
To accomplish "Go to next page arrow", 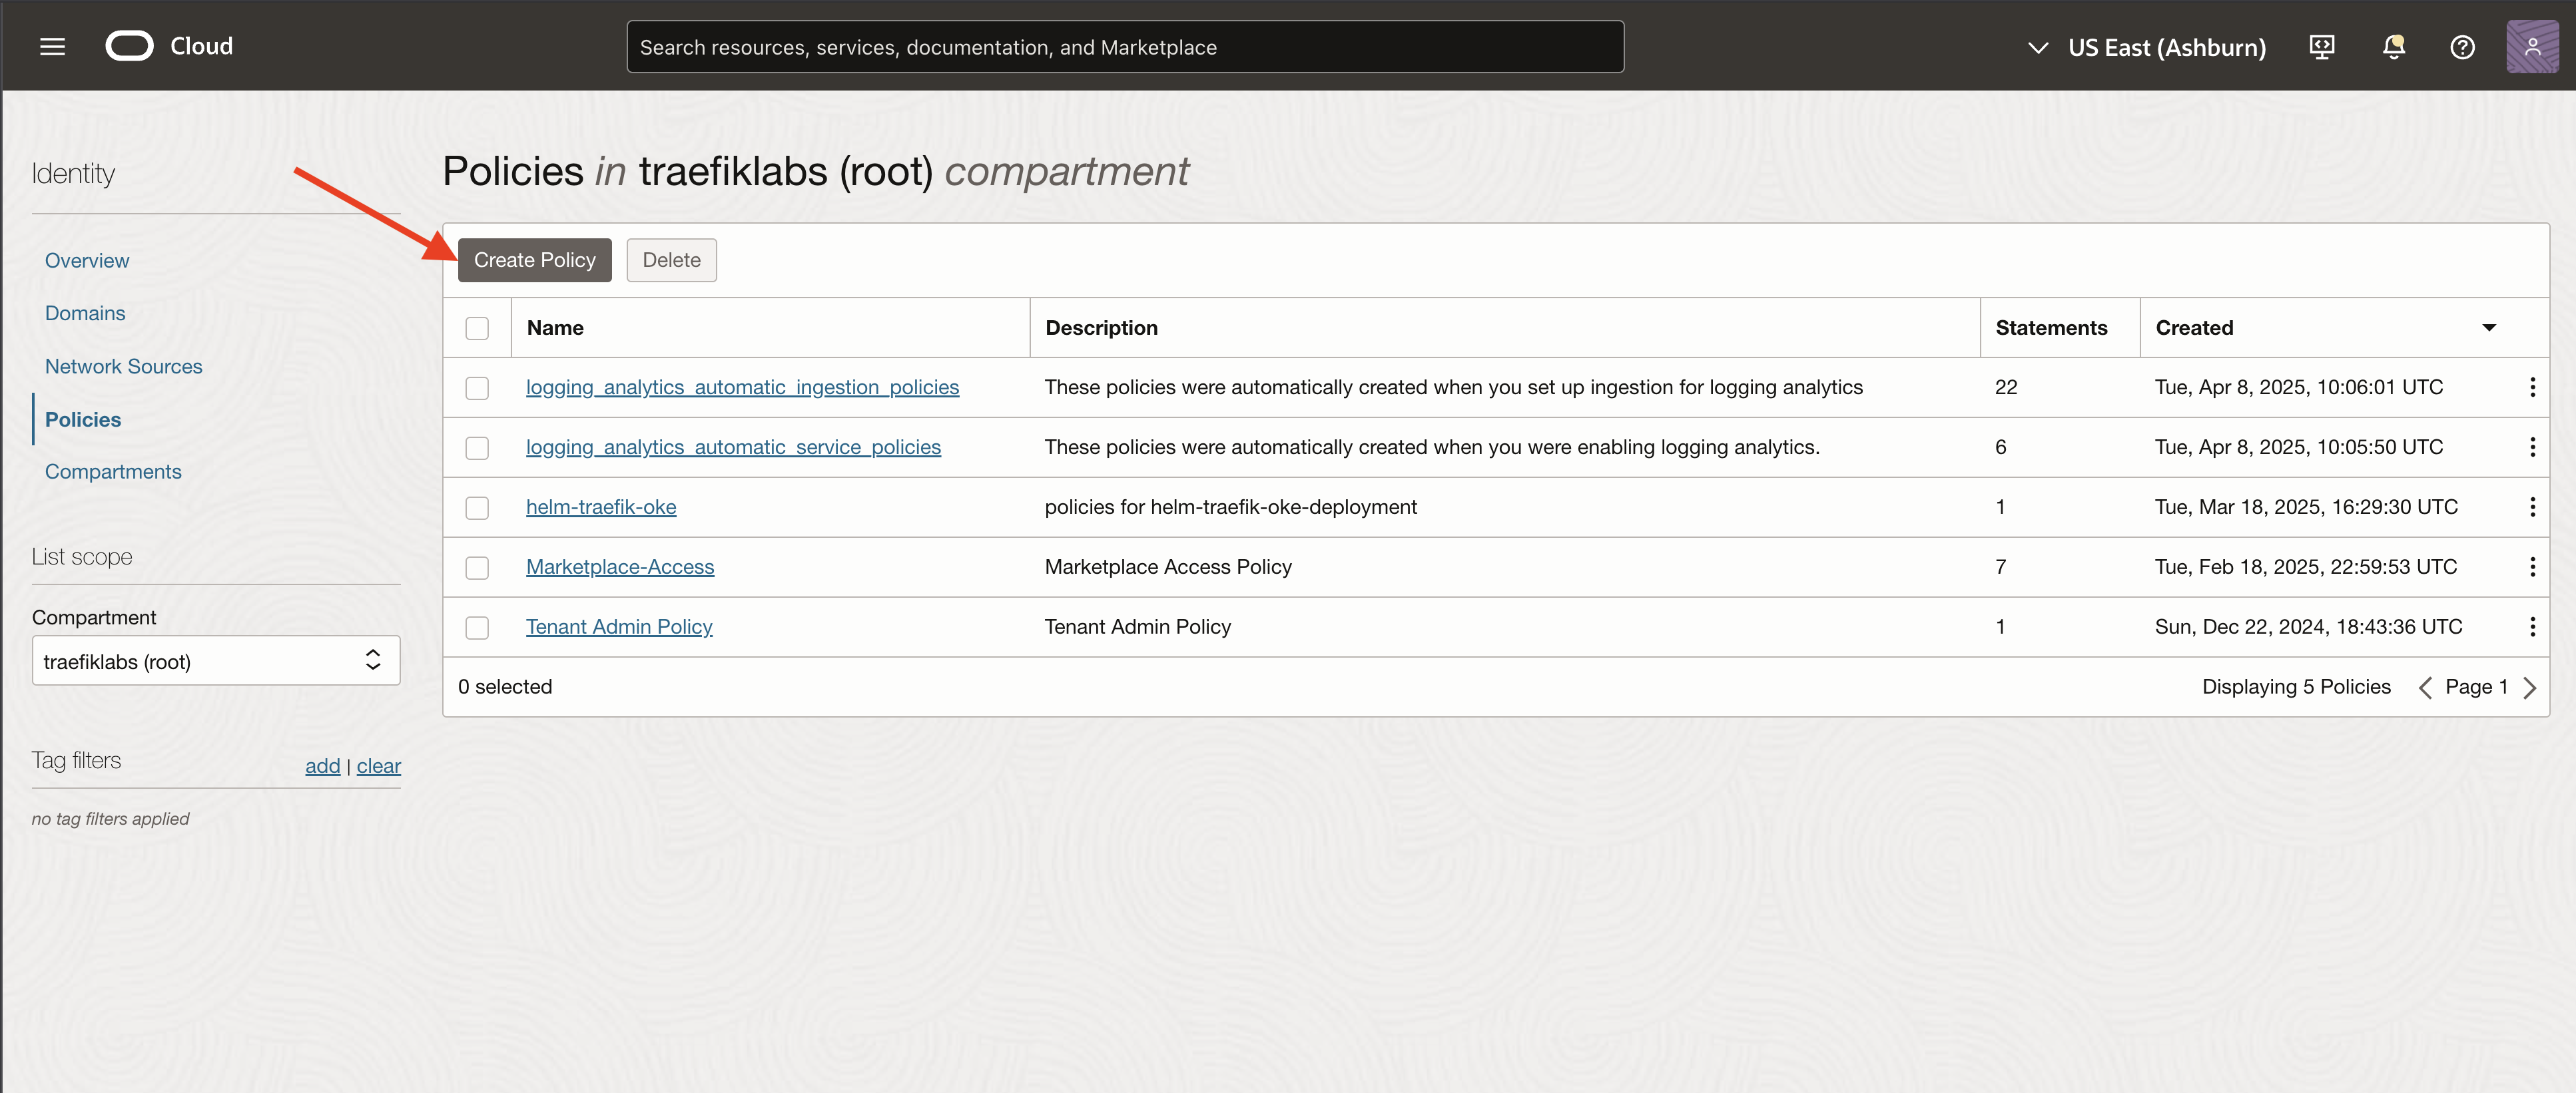I will [x=2530, y=688].
